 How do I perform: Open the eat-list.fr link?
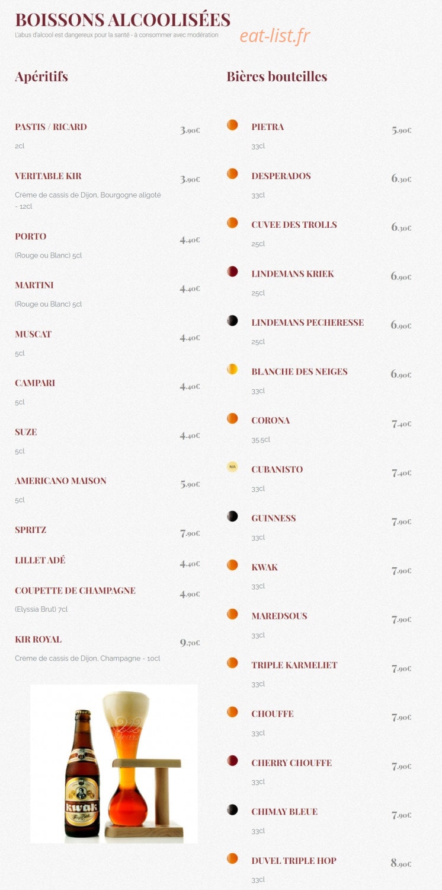click(275, 36)
